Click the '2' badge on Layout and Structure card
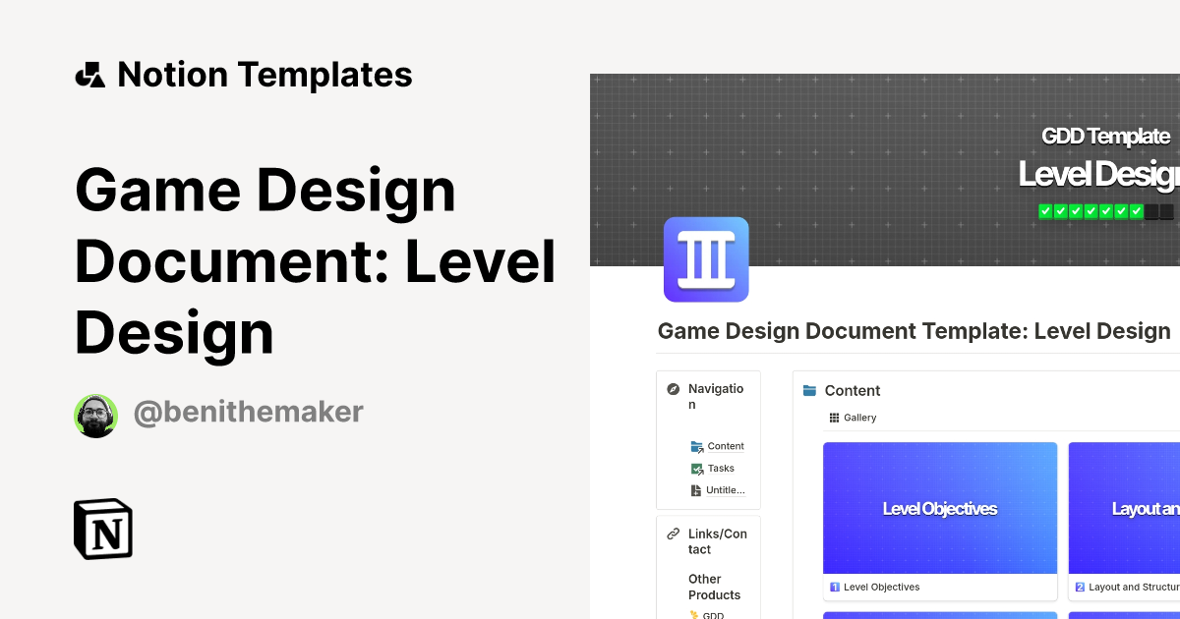 [x=1080, y=587]
